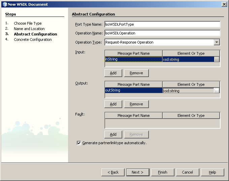
Task: Remove the selected Input message part
Action: click(x=136, y=73)
